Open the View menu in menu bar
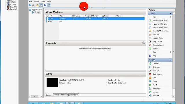Screen dimensions: 185x104 click(x=43, y=1)
